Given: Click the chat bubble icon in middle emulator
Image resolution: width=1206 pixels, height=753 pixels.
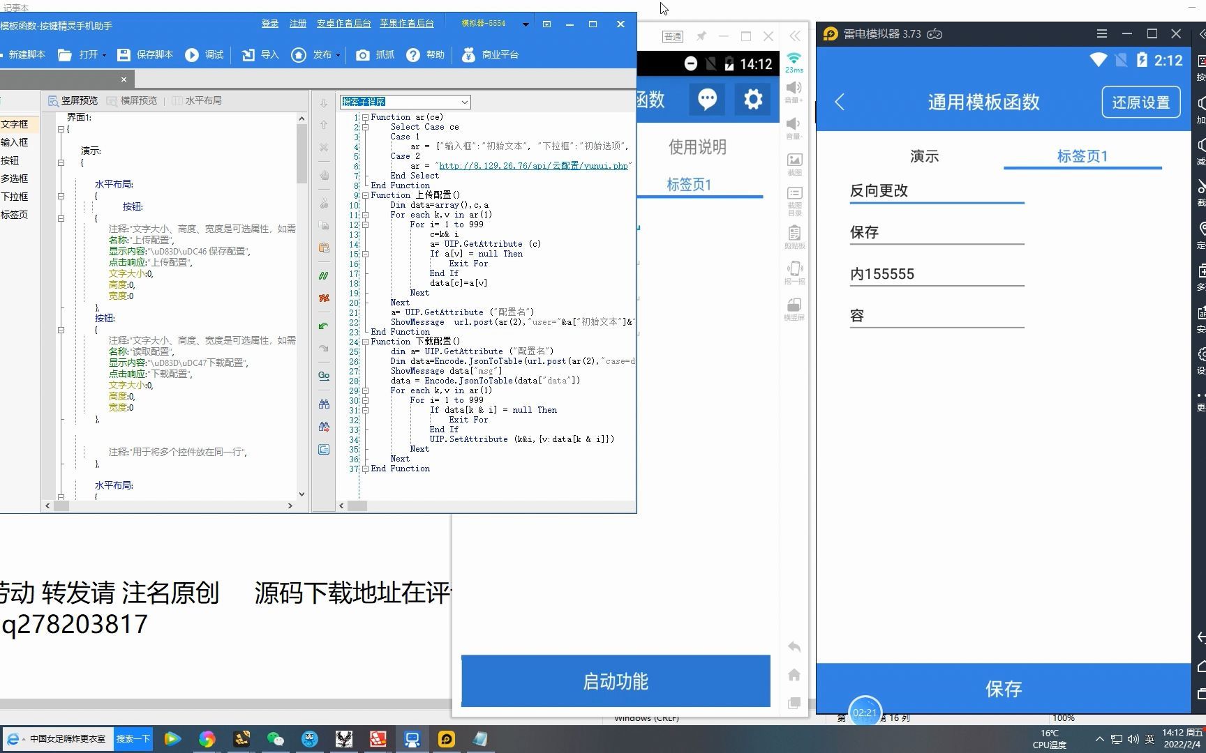Looking at the screenshot, I should pyautogui.click(x=707, y=99).
